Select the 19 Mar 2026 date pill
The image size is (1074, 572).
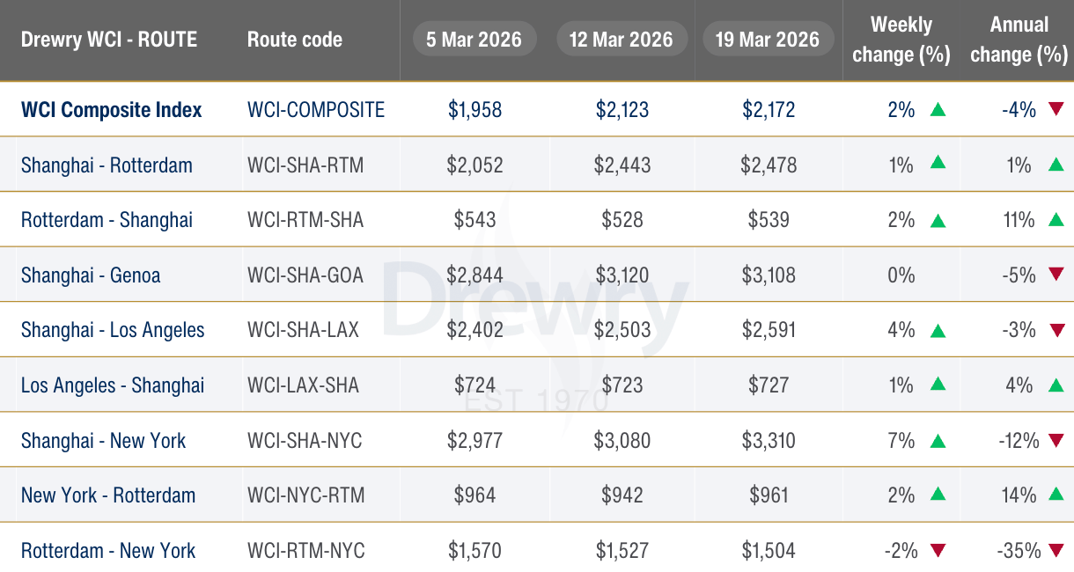coord(768,40)
